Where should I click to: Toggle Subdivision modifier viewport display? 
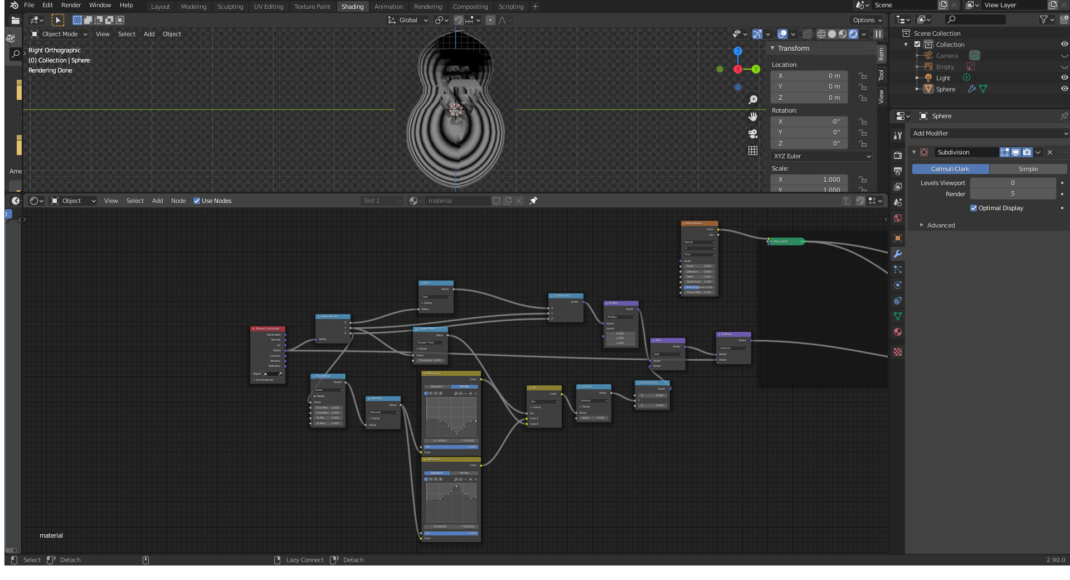[1016, 152]
